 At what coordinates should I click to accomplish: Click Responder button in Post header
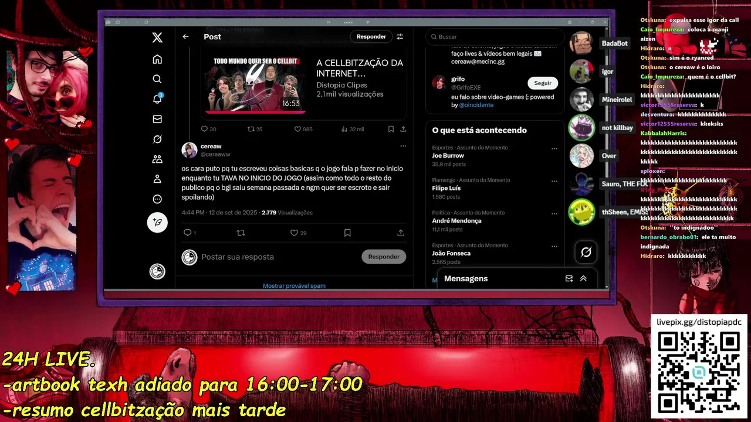point(371,36)
